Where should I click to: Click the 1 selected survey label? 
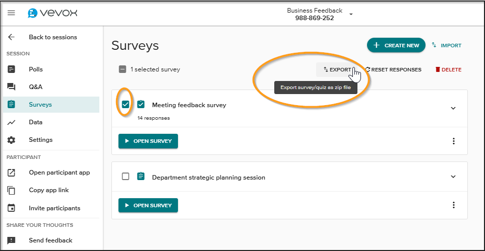(x=155, y=69)
